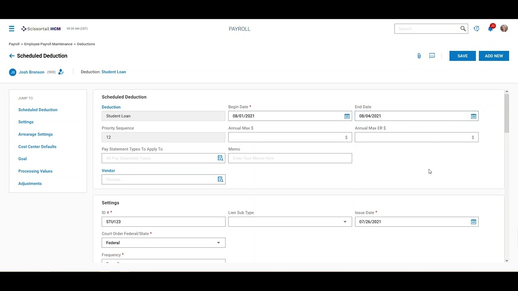Open the help support icon
The width and height of the screenshot is (518, 291).
476,29
